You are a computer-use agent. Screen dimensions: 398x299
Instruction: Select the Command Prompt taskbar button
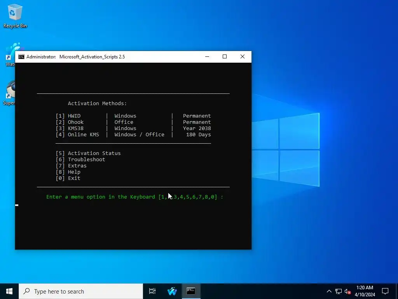pyautogui.click(x=191, y=291)
